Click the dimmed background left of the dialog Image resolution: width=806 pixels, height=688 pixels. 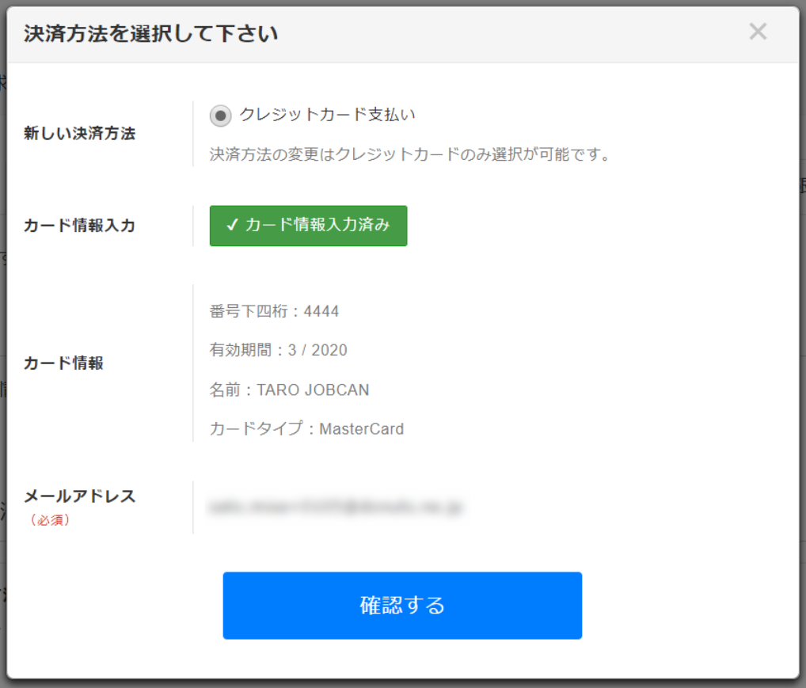pyautogui.click(x=2, y=317)
